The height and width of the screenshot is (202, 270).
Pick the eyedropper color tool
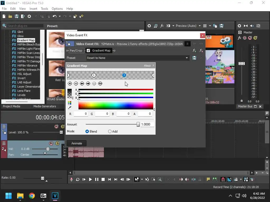click(70, 108)
